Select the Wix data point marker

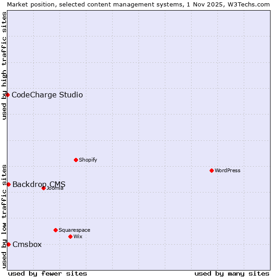click(x=70, y=236)
